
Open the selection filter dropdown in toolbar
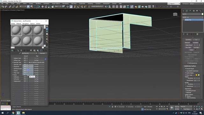coord(23,6)
